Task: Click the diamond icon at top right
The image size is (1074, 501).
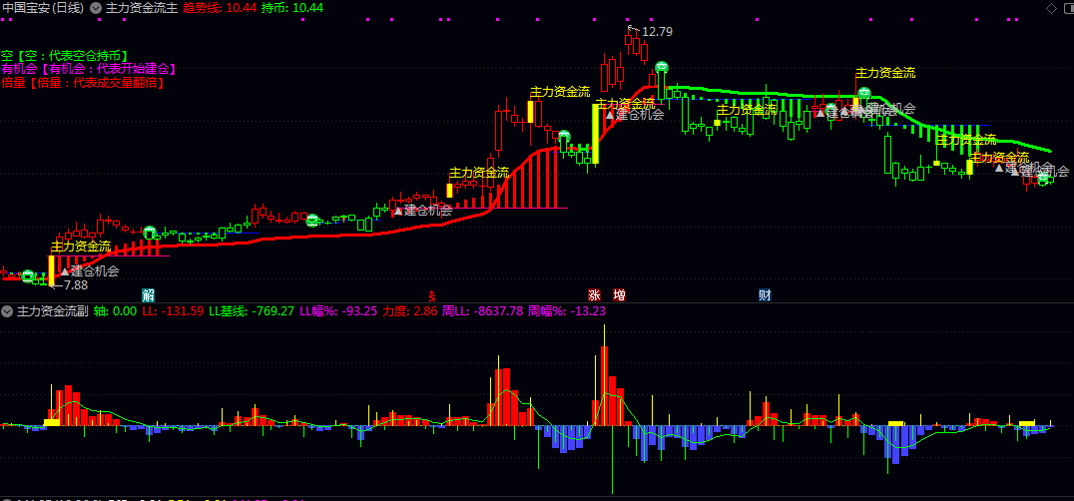Action: click(1051, 8)
